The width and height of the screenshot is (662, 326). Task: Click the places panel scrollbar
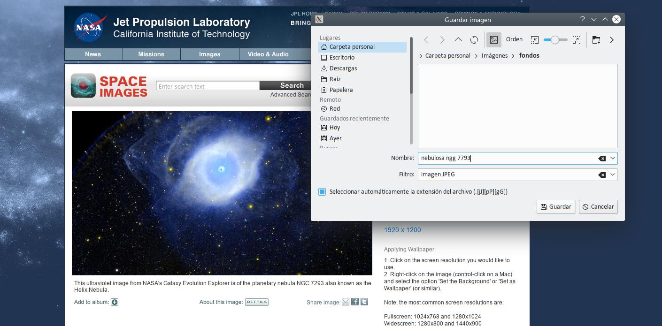[411, 66]
